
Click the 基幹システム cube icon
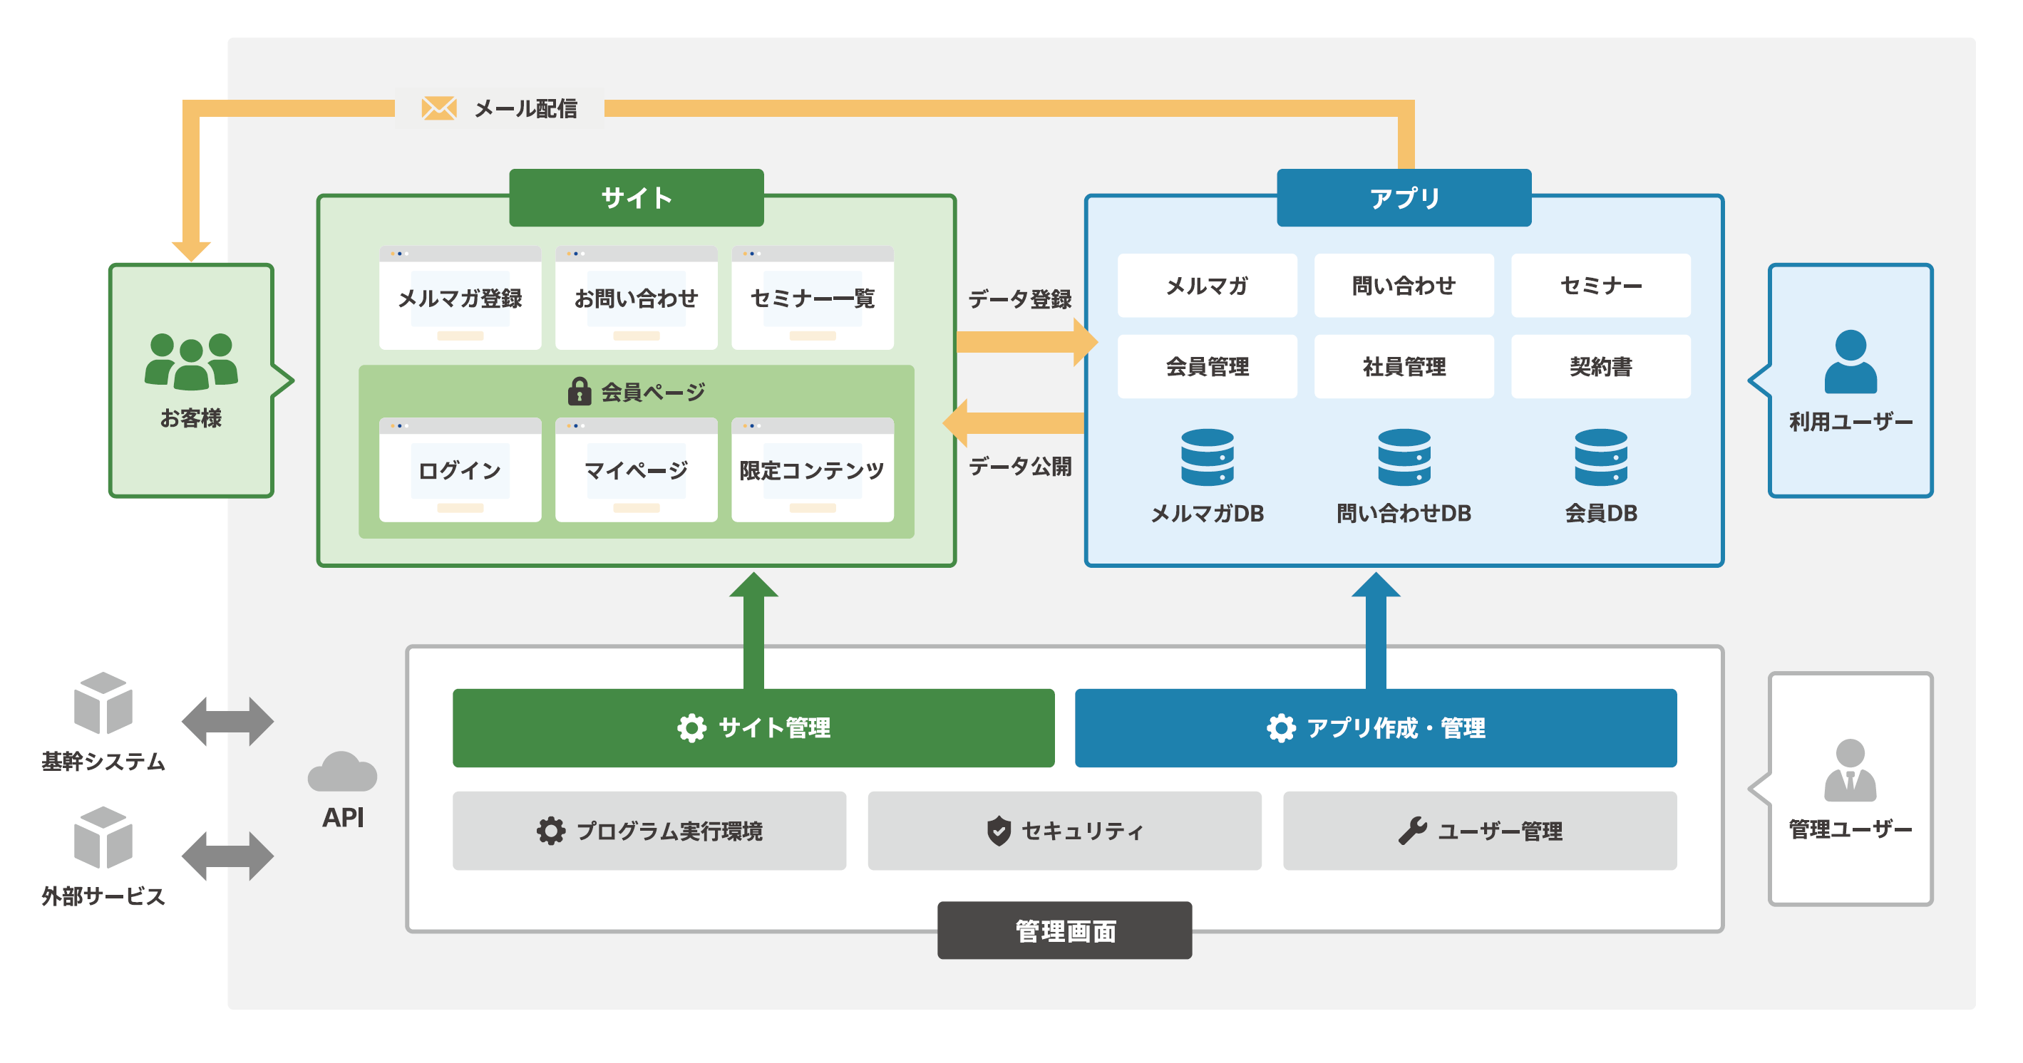point(103,702)
